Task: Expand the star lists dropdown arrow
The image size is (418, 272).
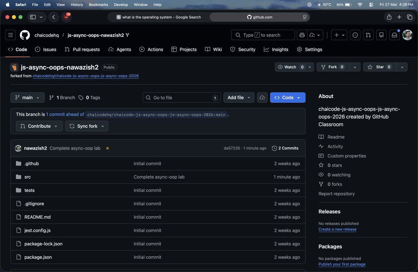Action: click(402, 67)
